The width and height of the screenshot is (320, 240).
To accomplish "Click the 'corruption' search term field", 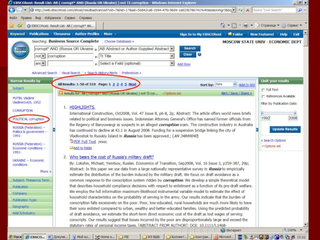I will [70, 56].
